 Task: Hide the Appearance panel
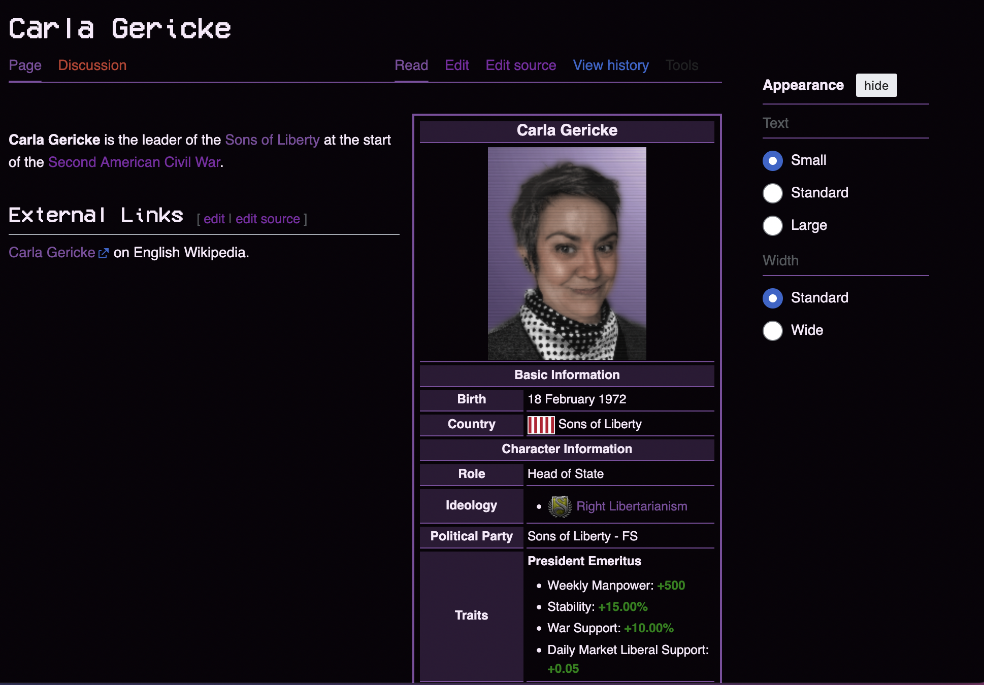pyautogui.click(x=876, y=85)
